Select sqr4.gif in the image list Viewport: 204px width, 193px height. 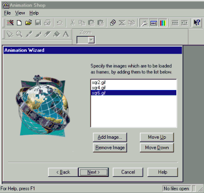(99, 87)
